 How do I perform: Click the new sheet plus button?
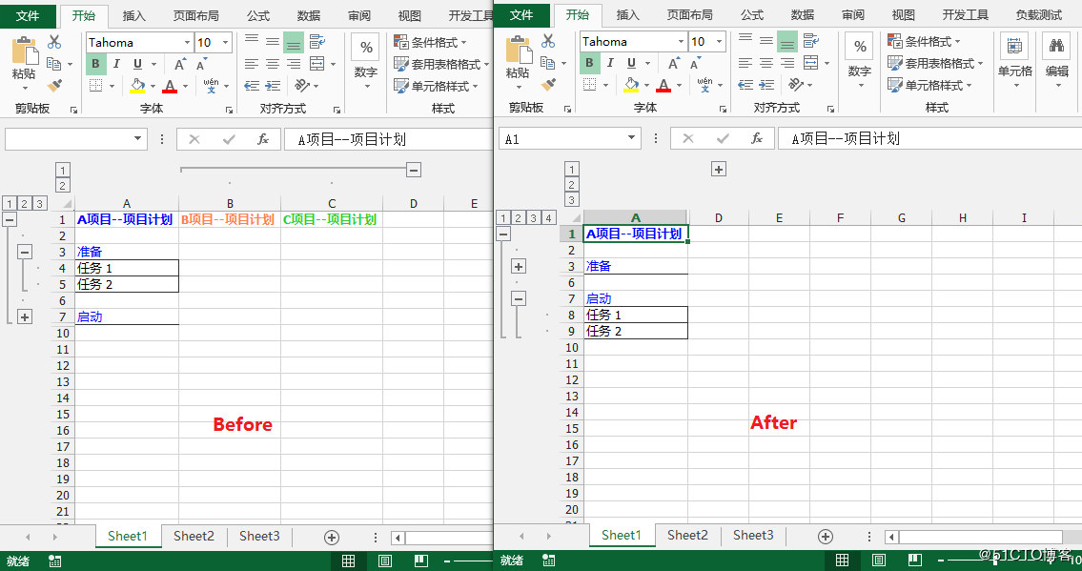tap(333, 537)
